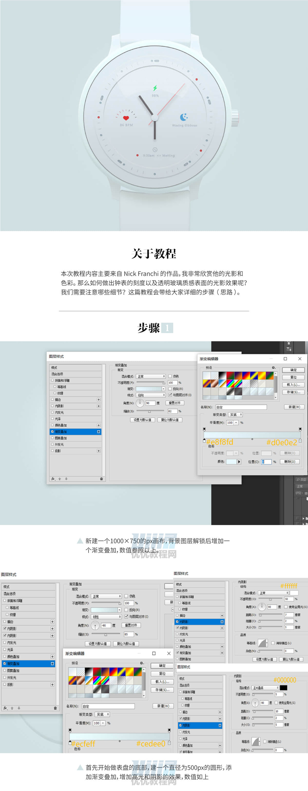
Task: Click contour 等高线 thumbnail in #000000 inner shadow dialog
Action: [256, 741]
